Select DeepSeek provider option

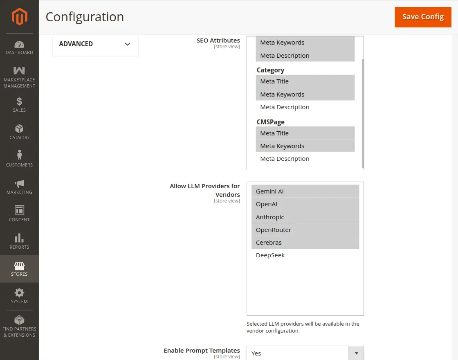[305, 255]
